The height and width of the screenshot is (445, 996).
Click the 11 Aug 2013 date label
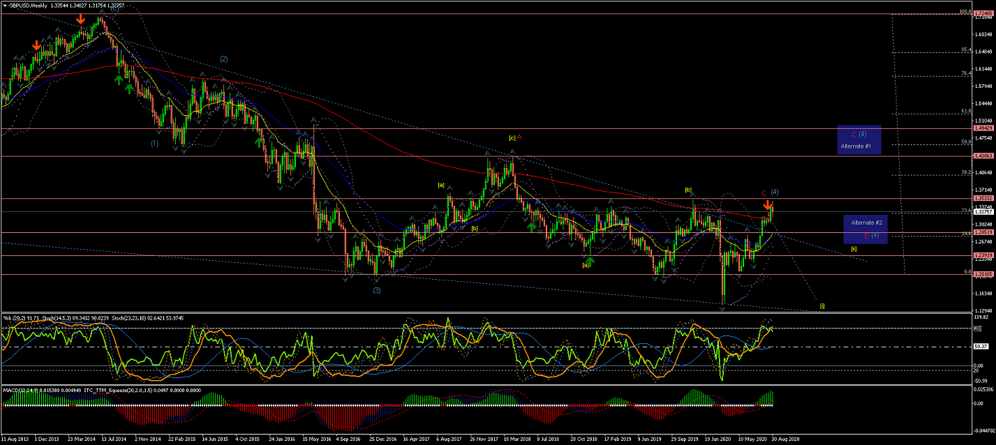[14, 440]
